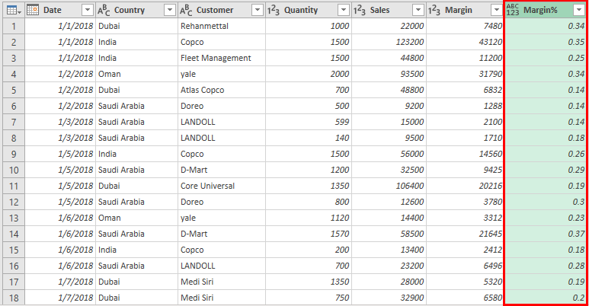Click the Customer column text type icon

coord(186,11)
